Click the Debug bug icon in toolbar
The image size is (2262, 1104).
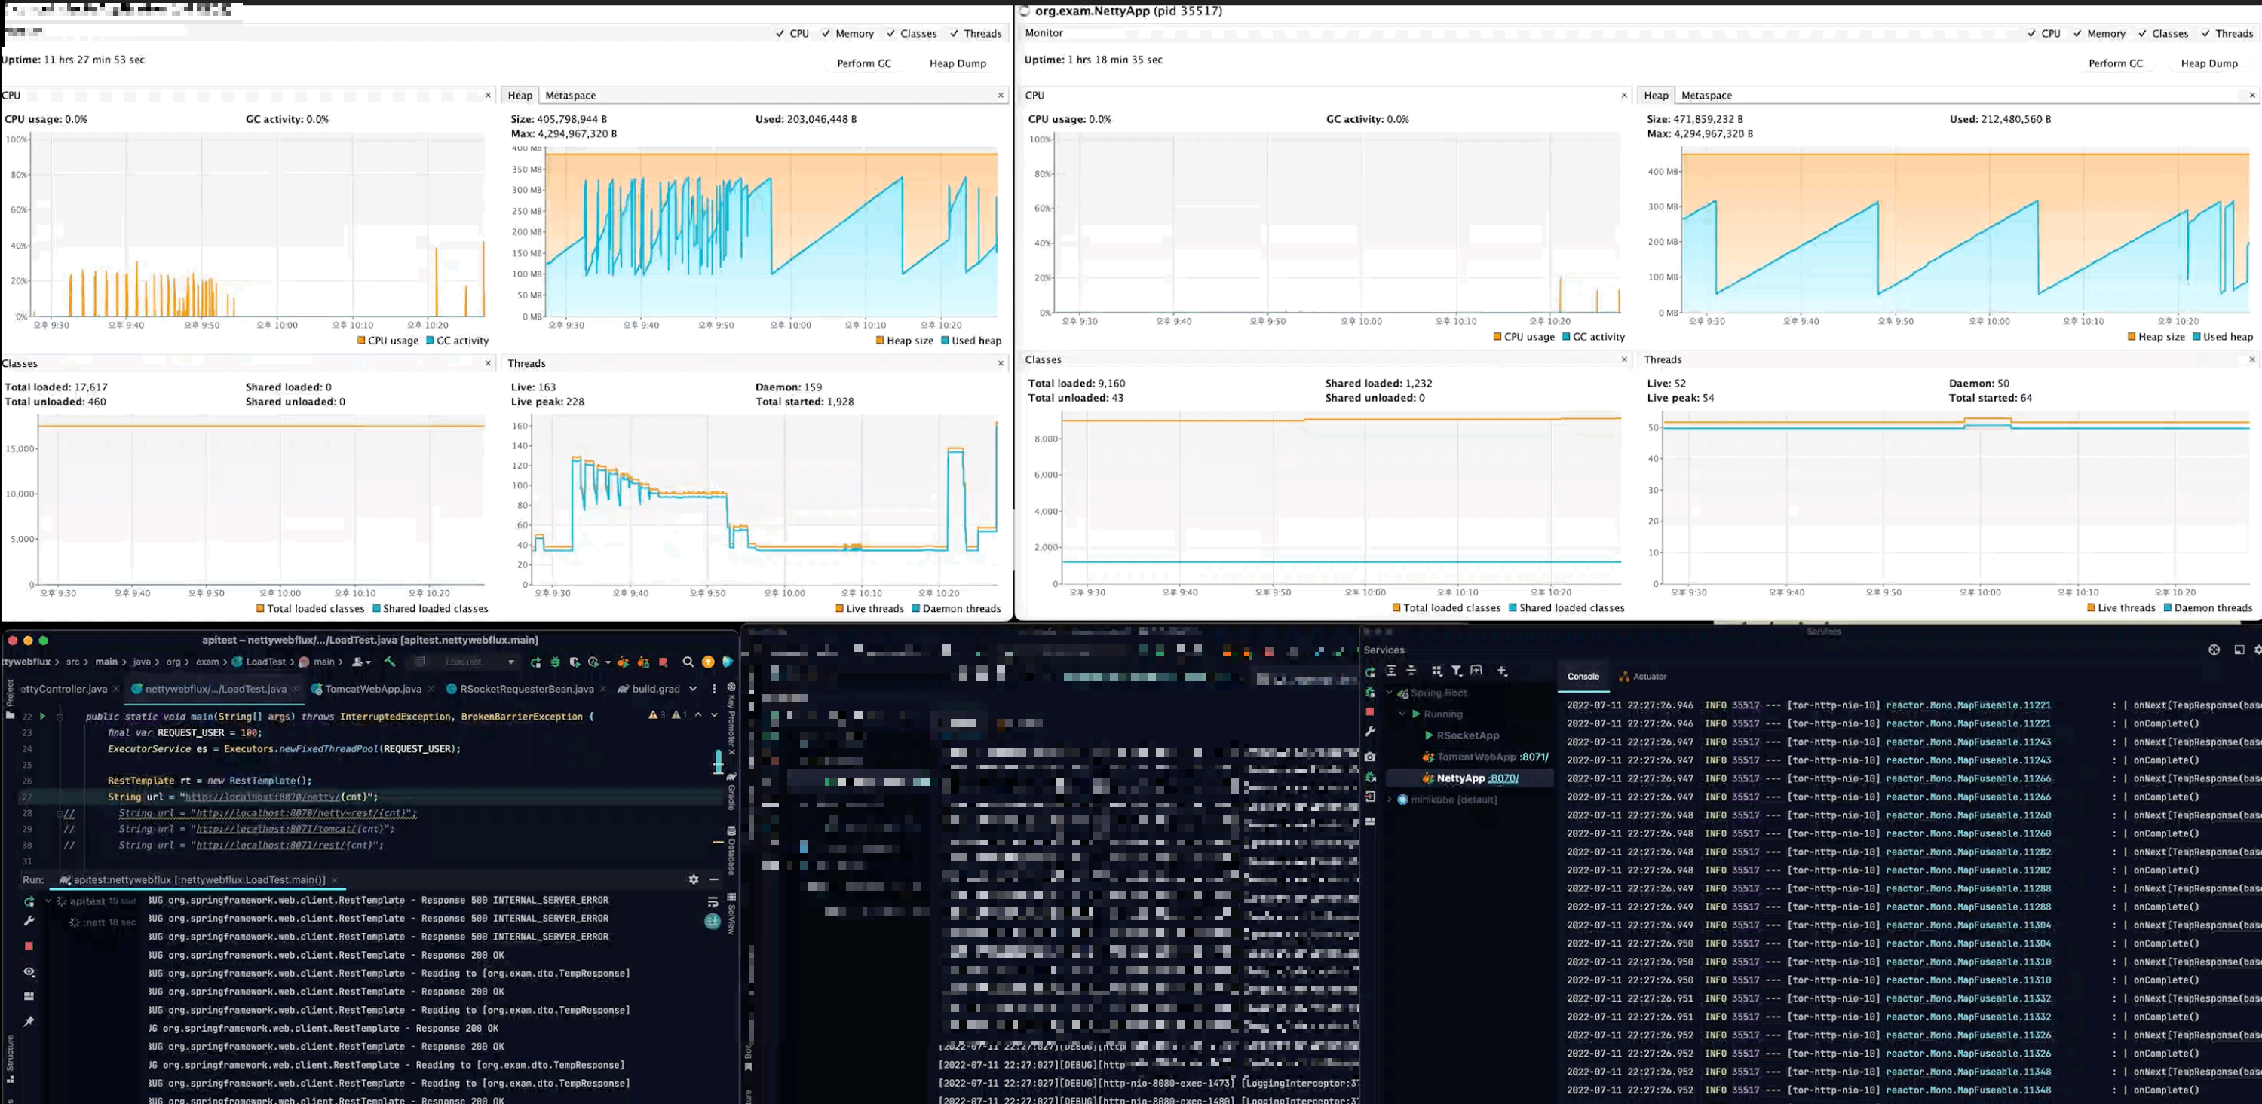tap(555, 662)
